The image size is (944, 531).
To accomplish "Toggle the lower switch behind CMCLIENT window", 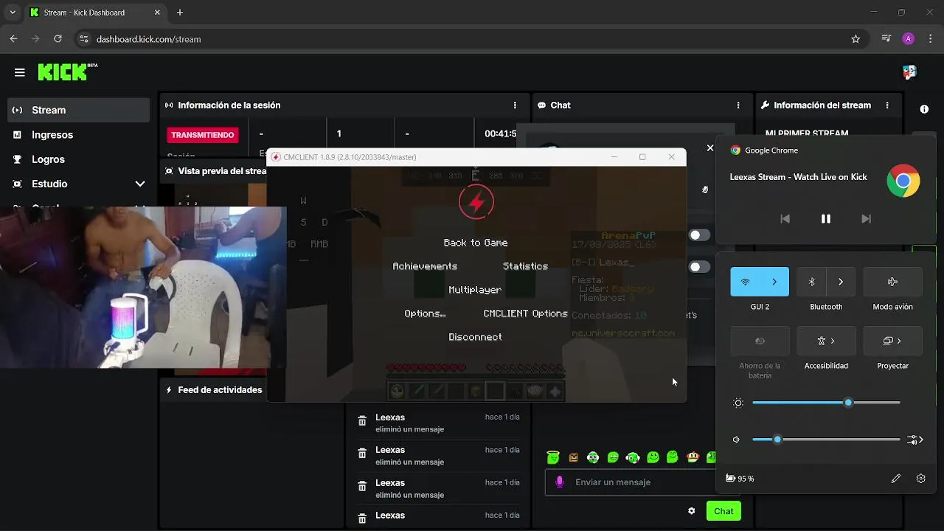I will [699, 267].
